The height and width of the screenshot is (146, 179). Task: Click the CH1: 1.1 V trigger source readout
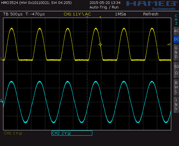pyautogui.click(x=77, y=14)
